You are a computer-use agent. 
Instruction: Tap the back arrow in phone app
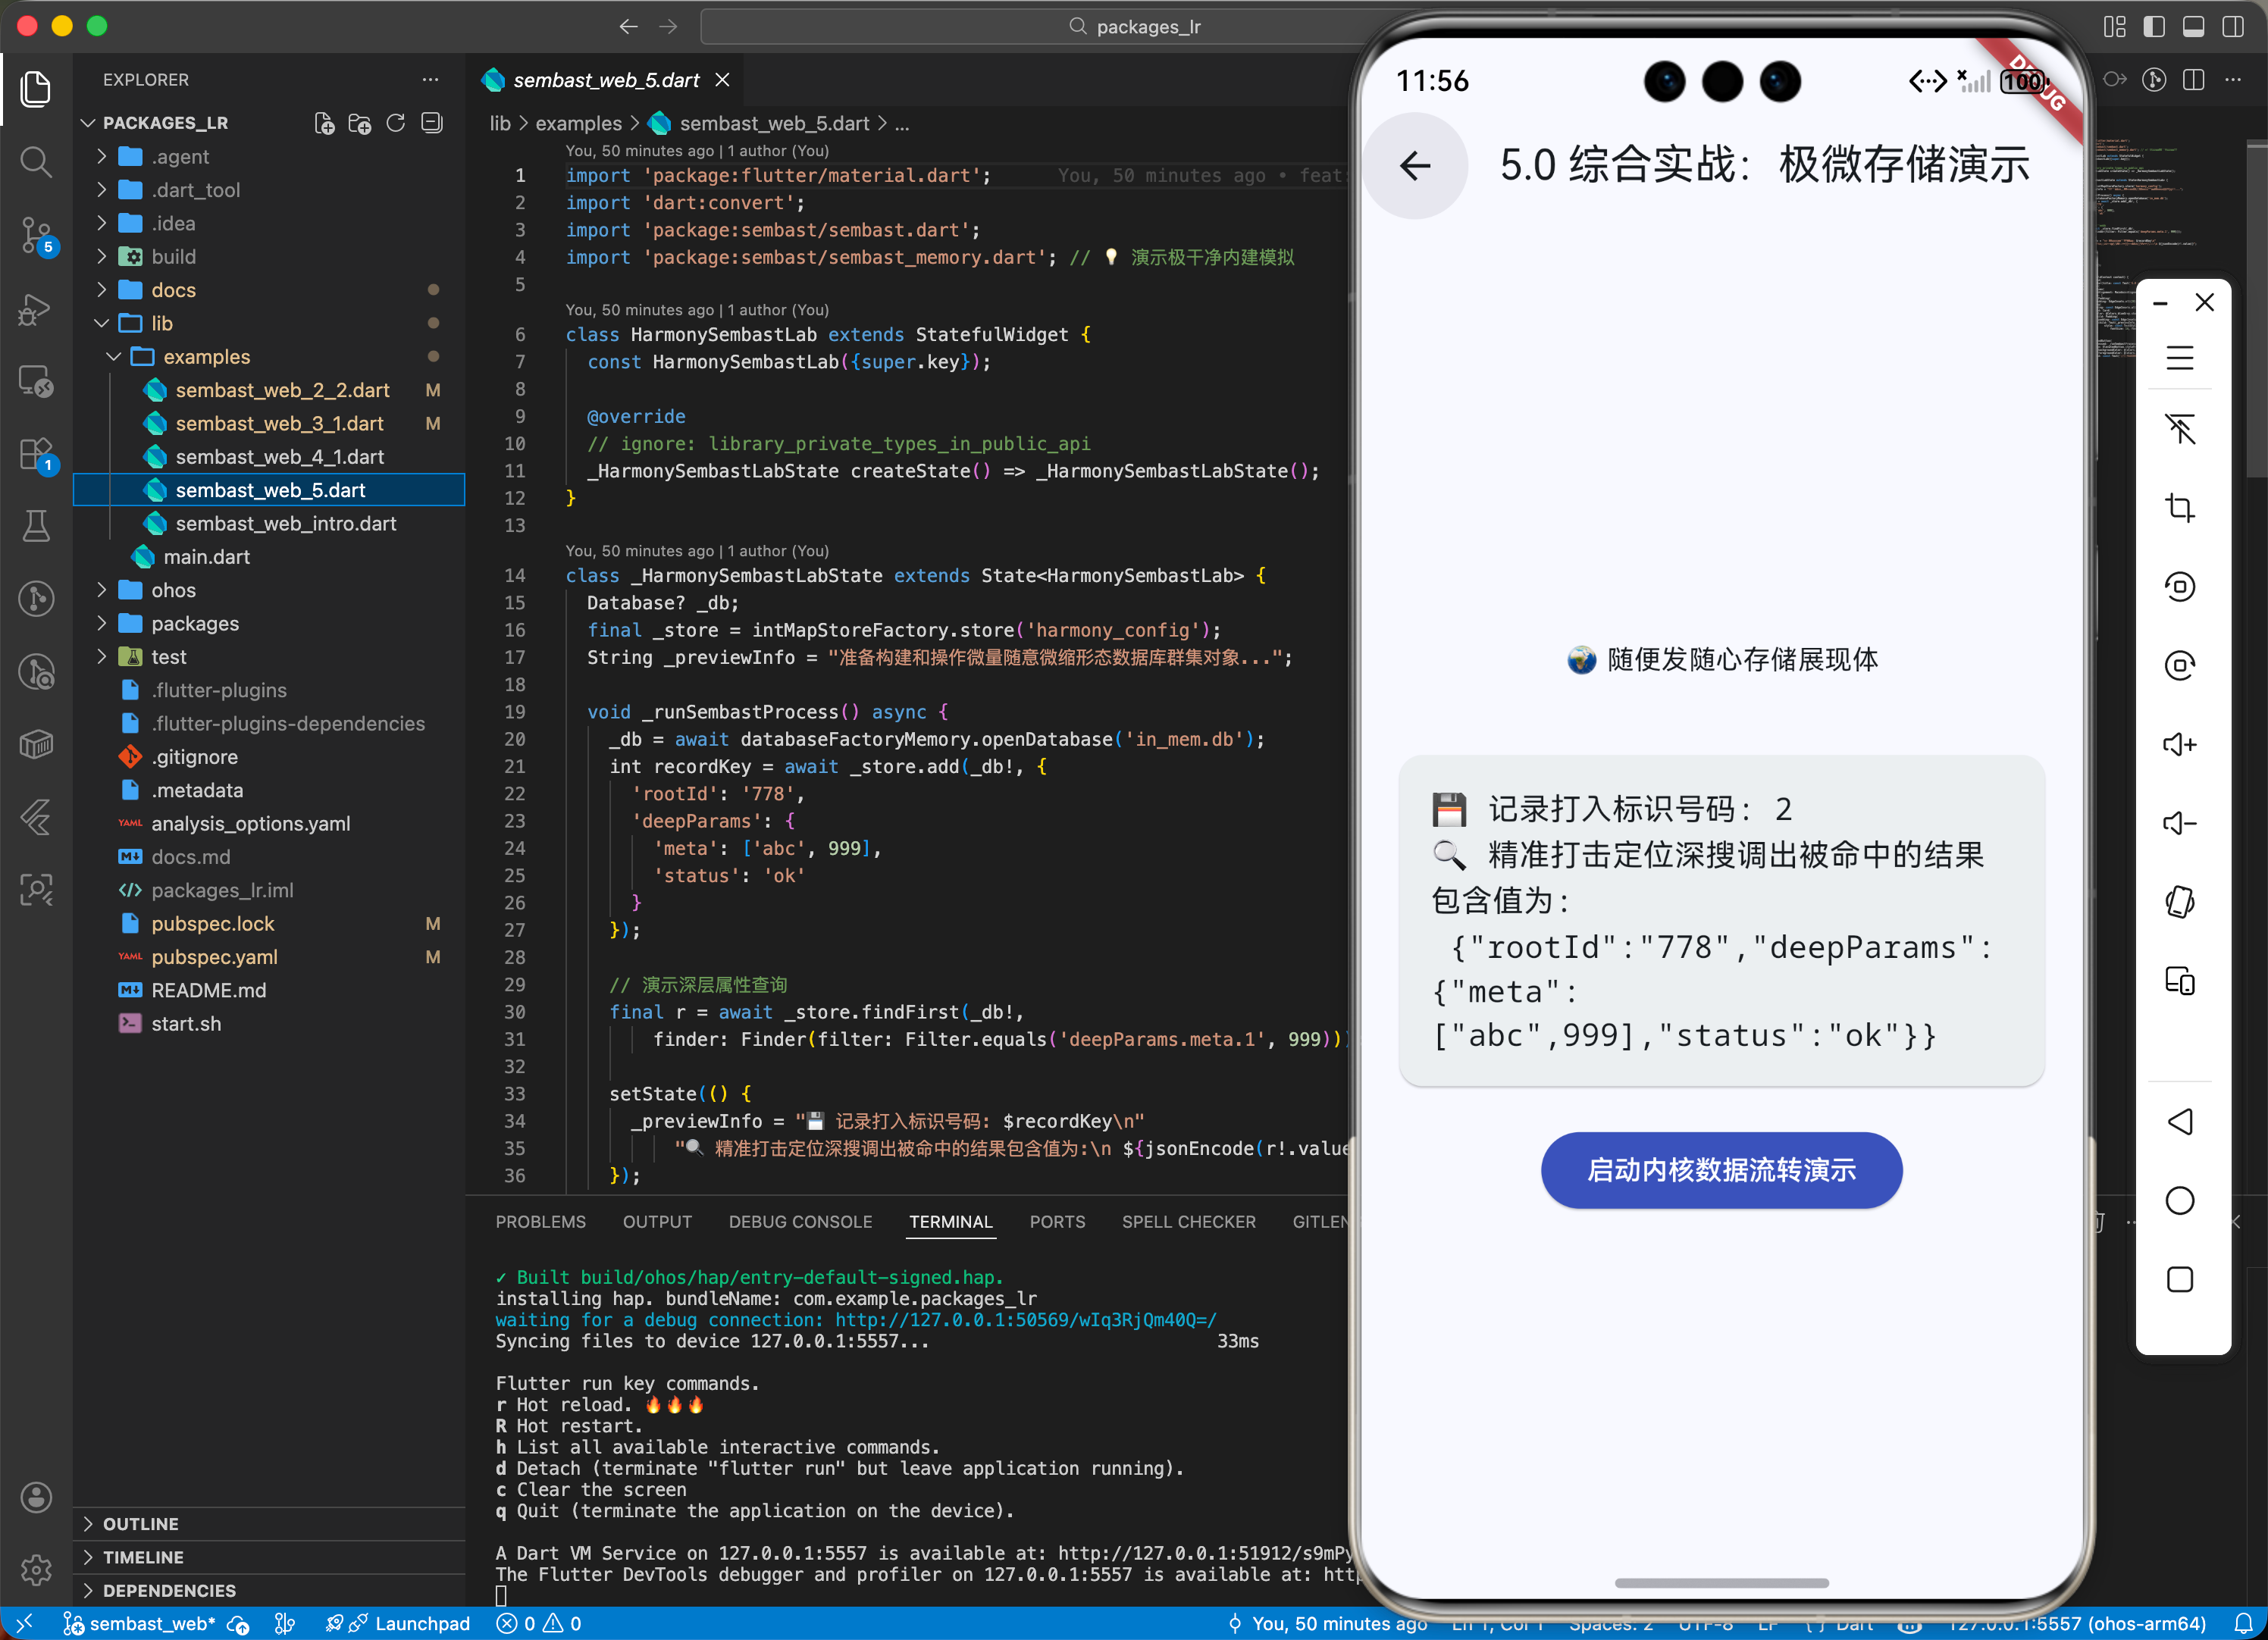tap(1415, 166)
